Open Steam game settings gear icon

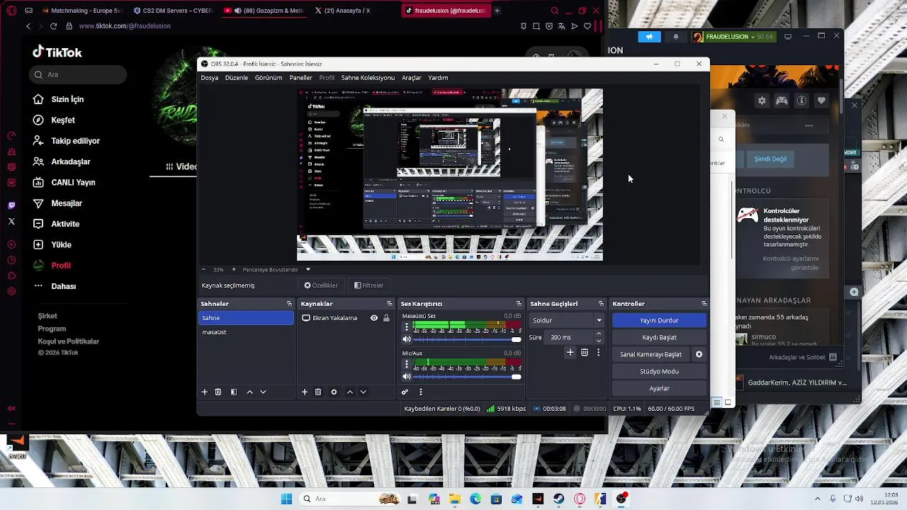click(762, 101)
